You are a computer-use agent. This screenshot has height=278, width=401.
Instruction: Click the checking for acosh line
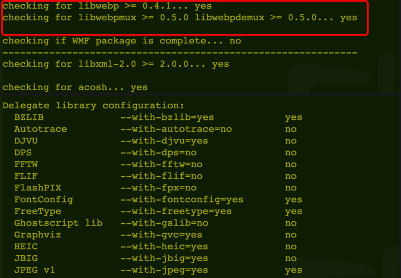coord(75,87)
